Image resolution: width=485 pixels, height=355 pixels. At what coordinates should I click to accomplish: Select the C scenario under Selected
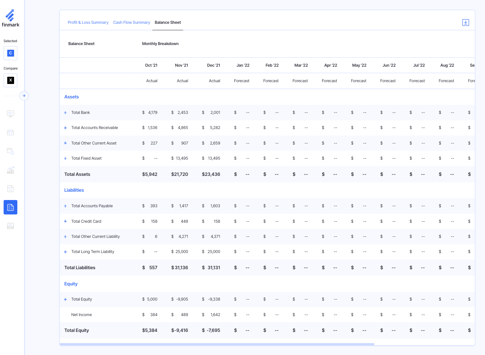(10, 53)
